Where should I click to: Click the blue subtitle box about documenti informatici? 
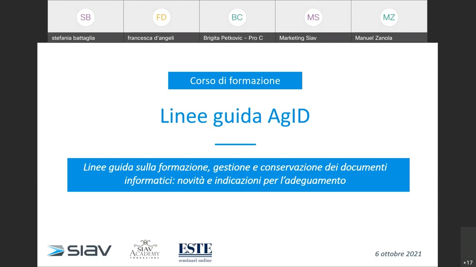(x=238, y=175)
